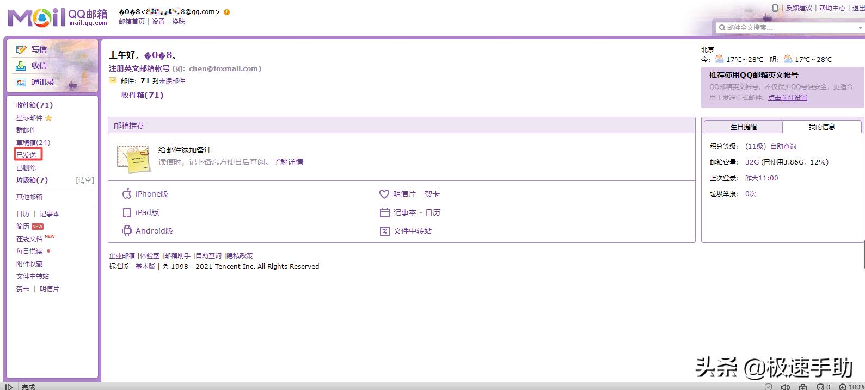Screen dimensions: 865x390
Task: Click the Android robot icon
Action: [x=127, y=231]
